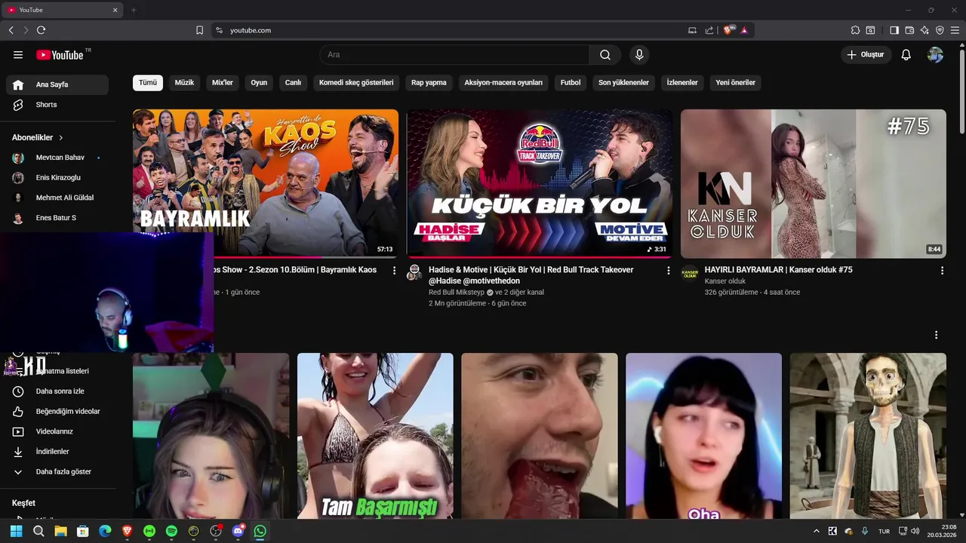Open İndirilenler in sidebar
Viewport: 966px width, 543px height.
(x=57, y=452)
